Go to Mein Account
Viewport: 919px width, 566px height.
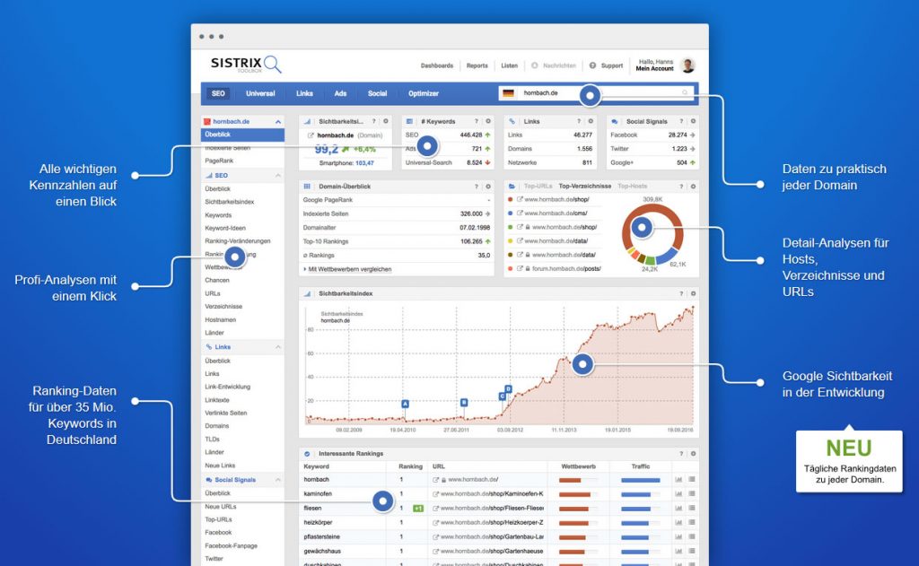[x=655, y=69]
